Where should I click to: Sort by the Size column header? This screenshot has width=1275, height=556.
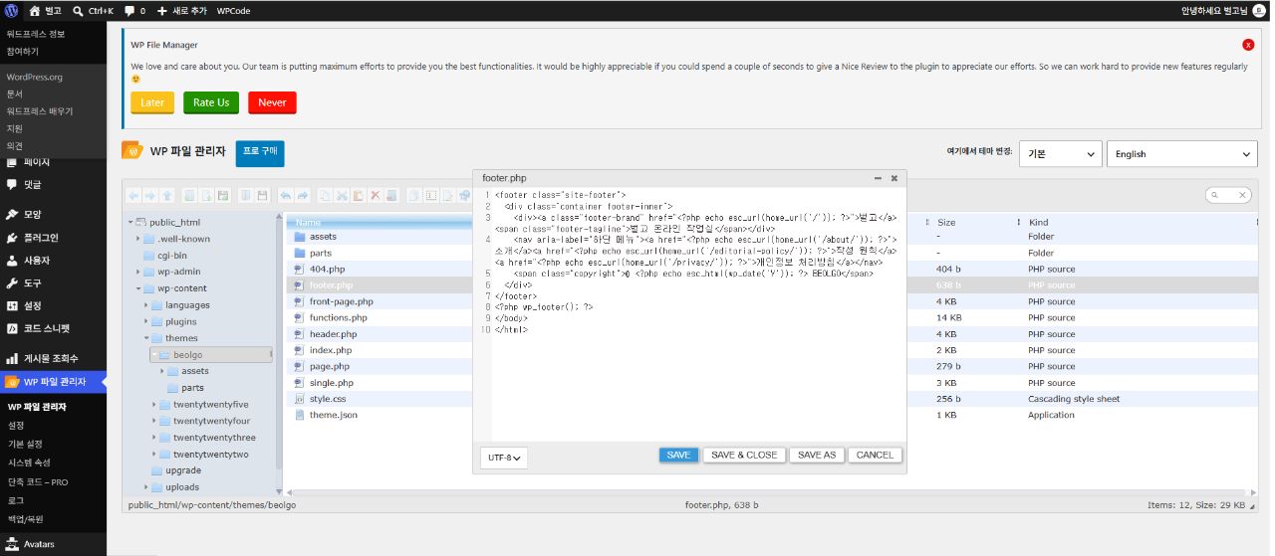coord(946,222)
